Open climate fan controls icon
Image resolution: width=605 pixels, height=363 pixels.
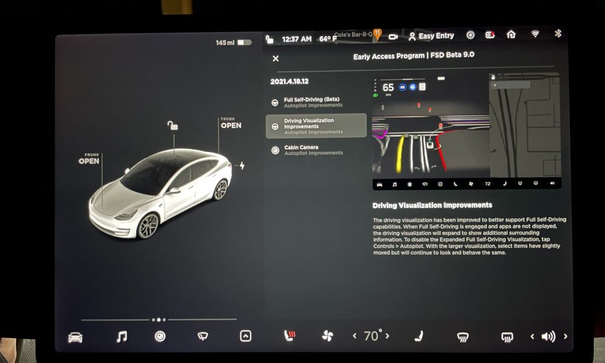tap(327, 336)
